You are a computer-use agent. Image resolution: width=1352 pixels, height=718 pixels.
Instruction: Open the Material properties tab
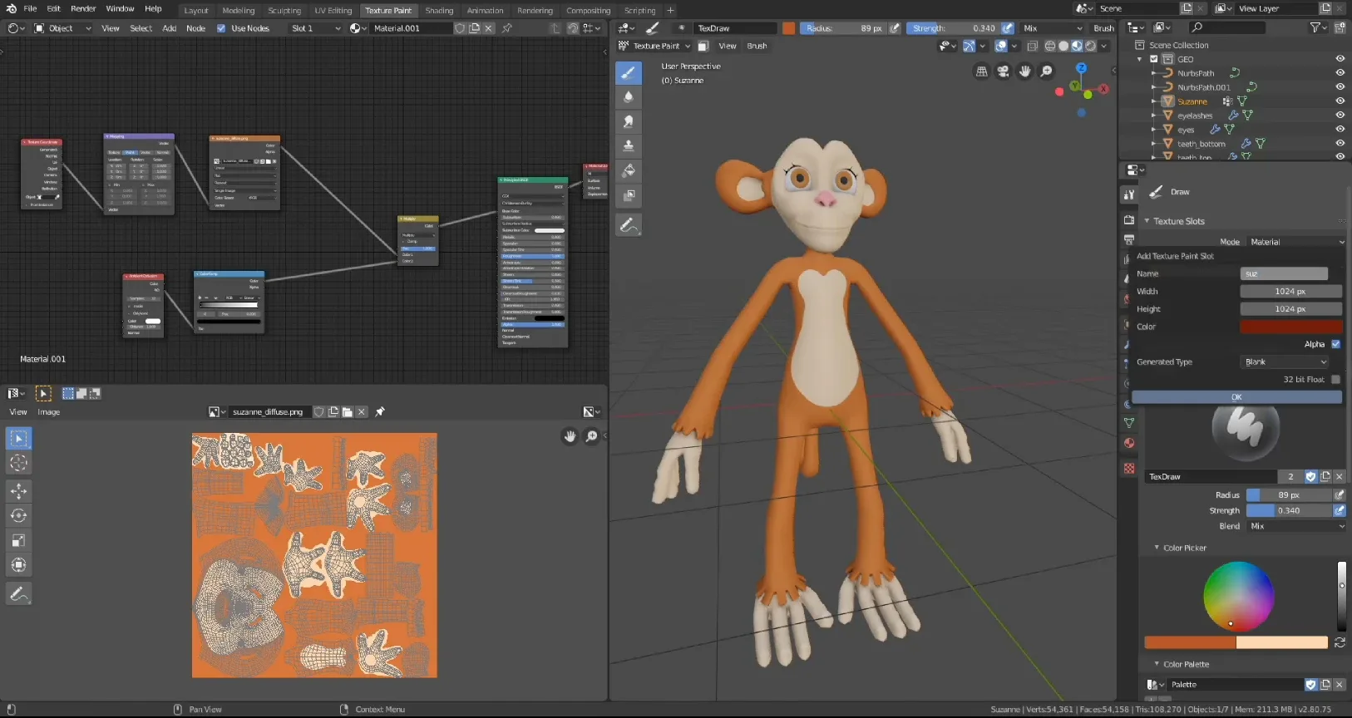pos(1128,443)
